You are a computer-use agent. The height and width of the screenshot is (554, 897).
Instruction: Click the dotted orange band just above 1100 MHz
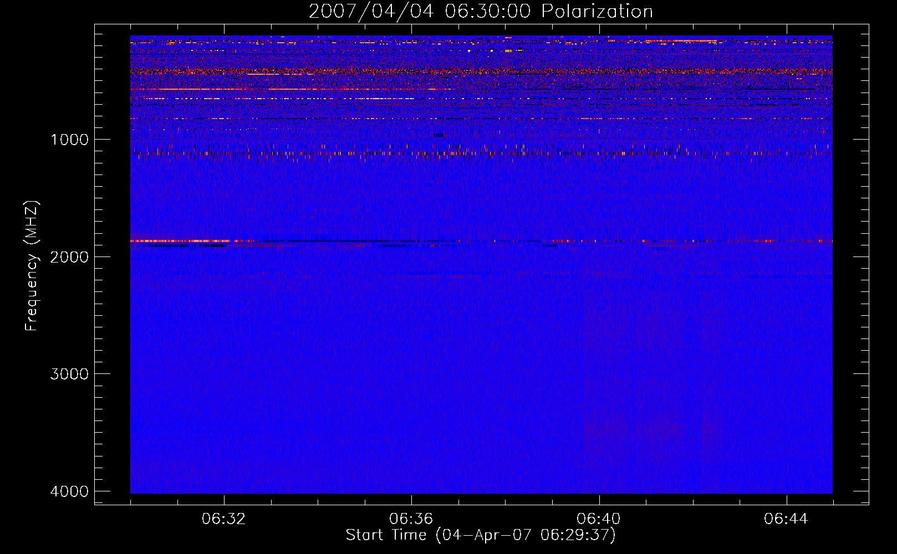click(x=481, y=153)
